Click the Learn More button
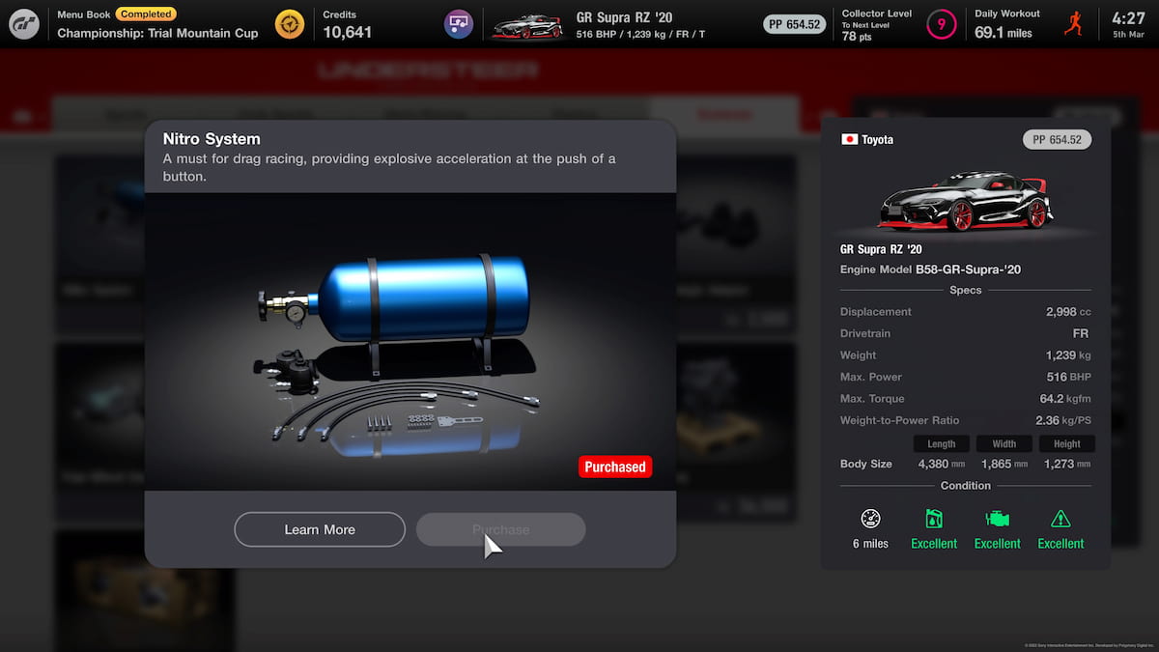The height and width of the screenshot is (652, 1159). tap(320, 529)
